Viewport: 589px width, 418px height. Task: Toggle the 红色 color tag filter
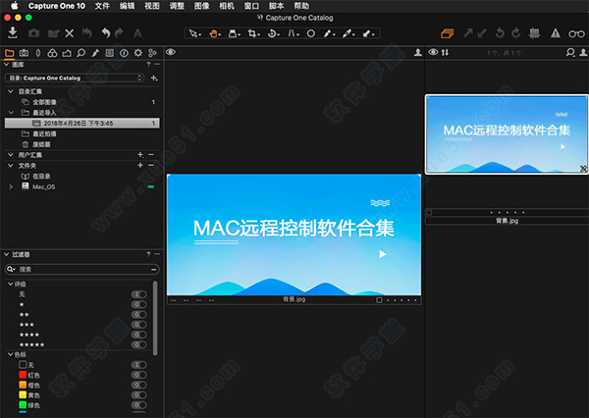(x=139, y=375)
